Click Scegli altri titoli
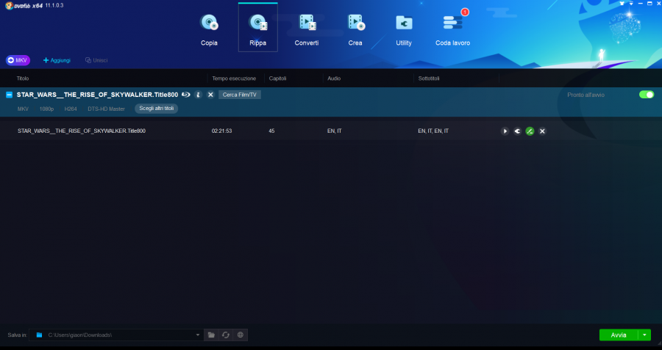The image size is (662, 350). coord(156,109)
